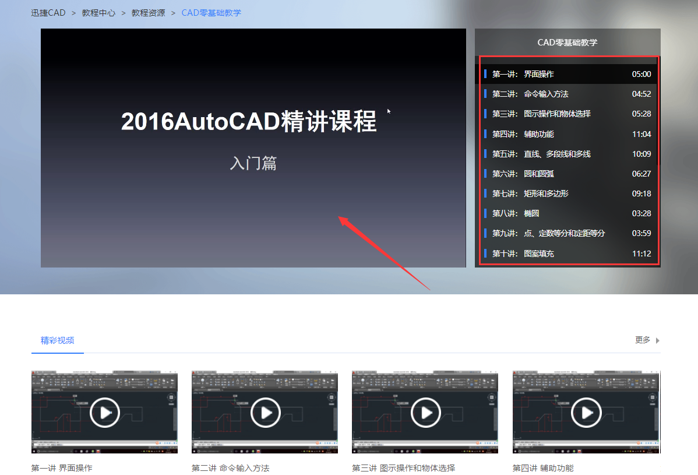Select lesson 第四讲: 辅助功能 in playlist

click(x=567, y=134)
